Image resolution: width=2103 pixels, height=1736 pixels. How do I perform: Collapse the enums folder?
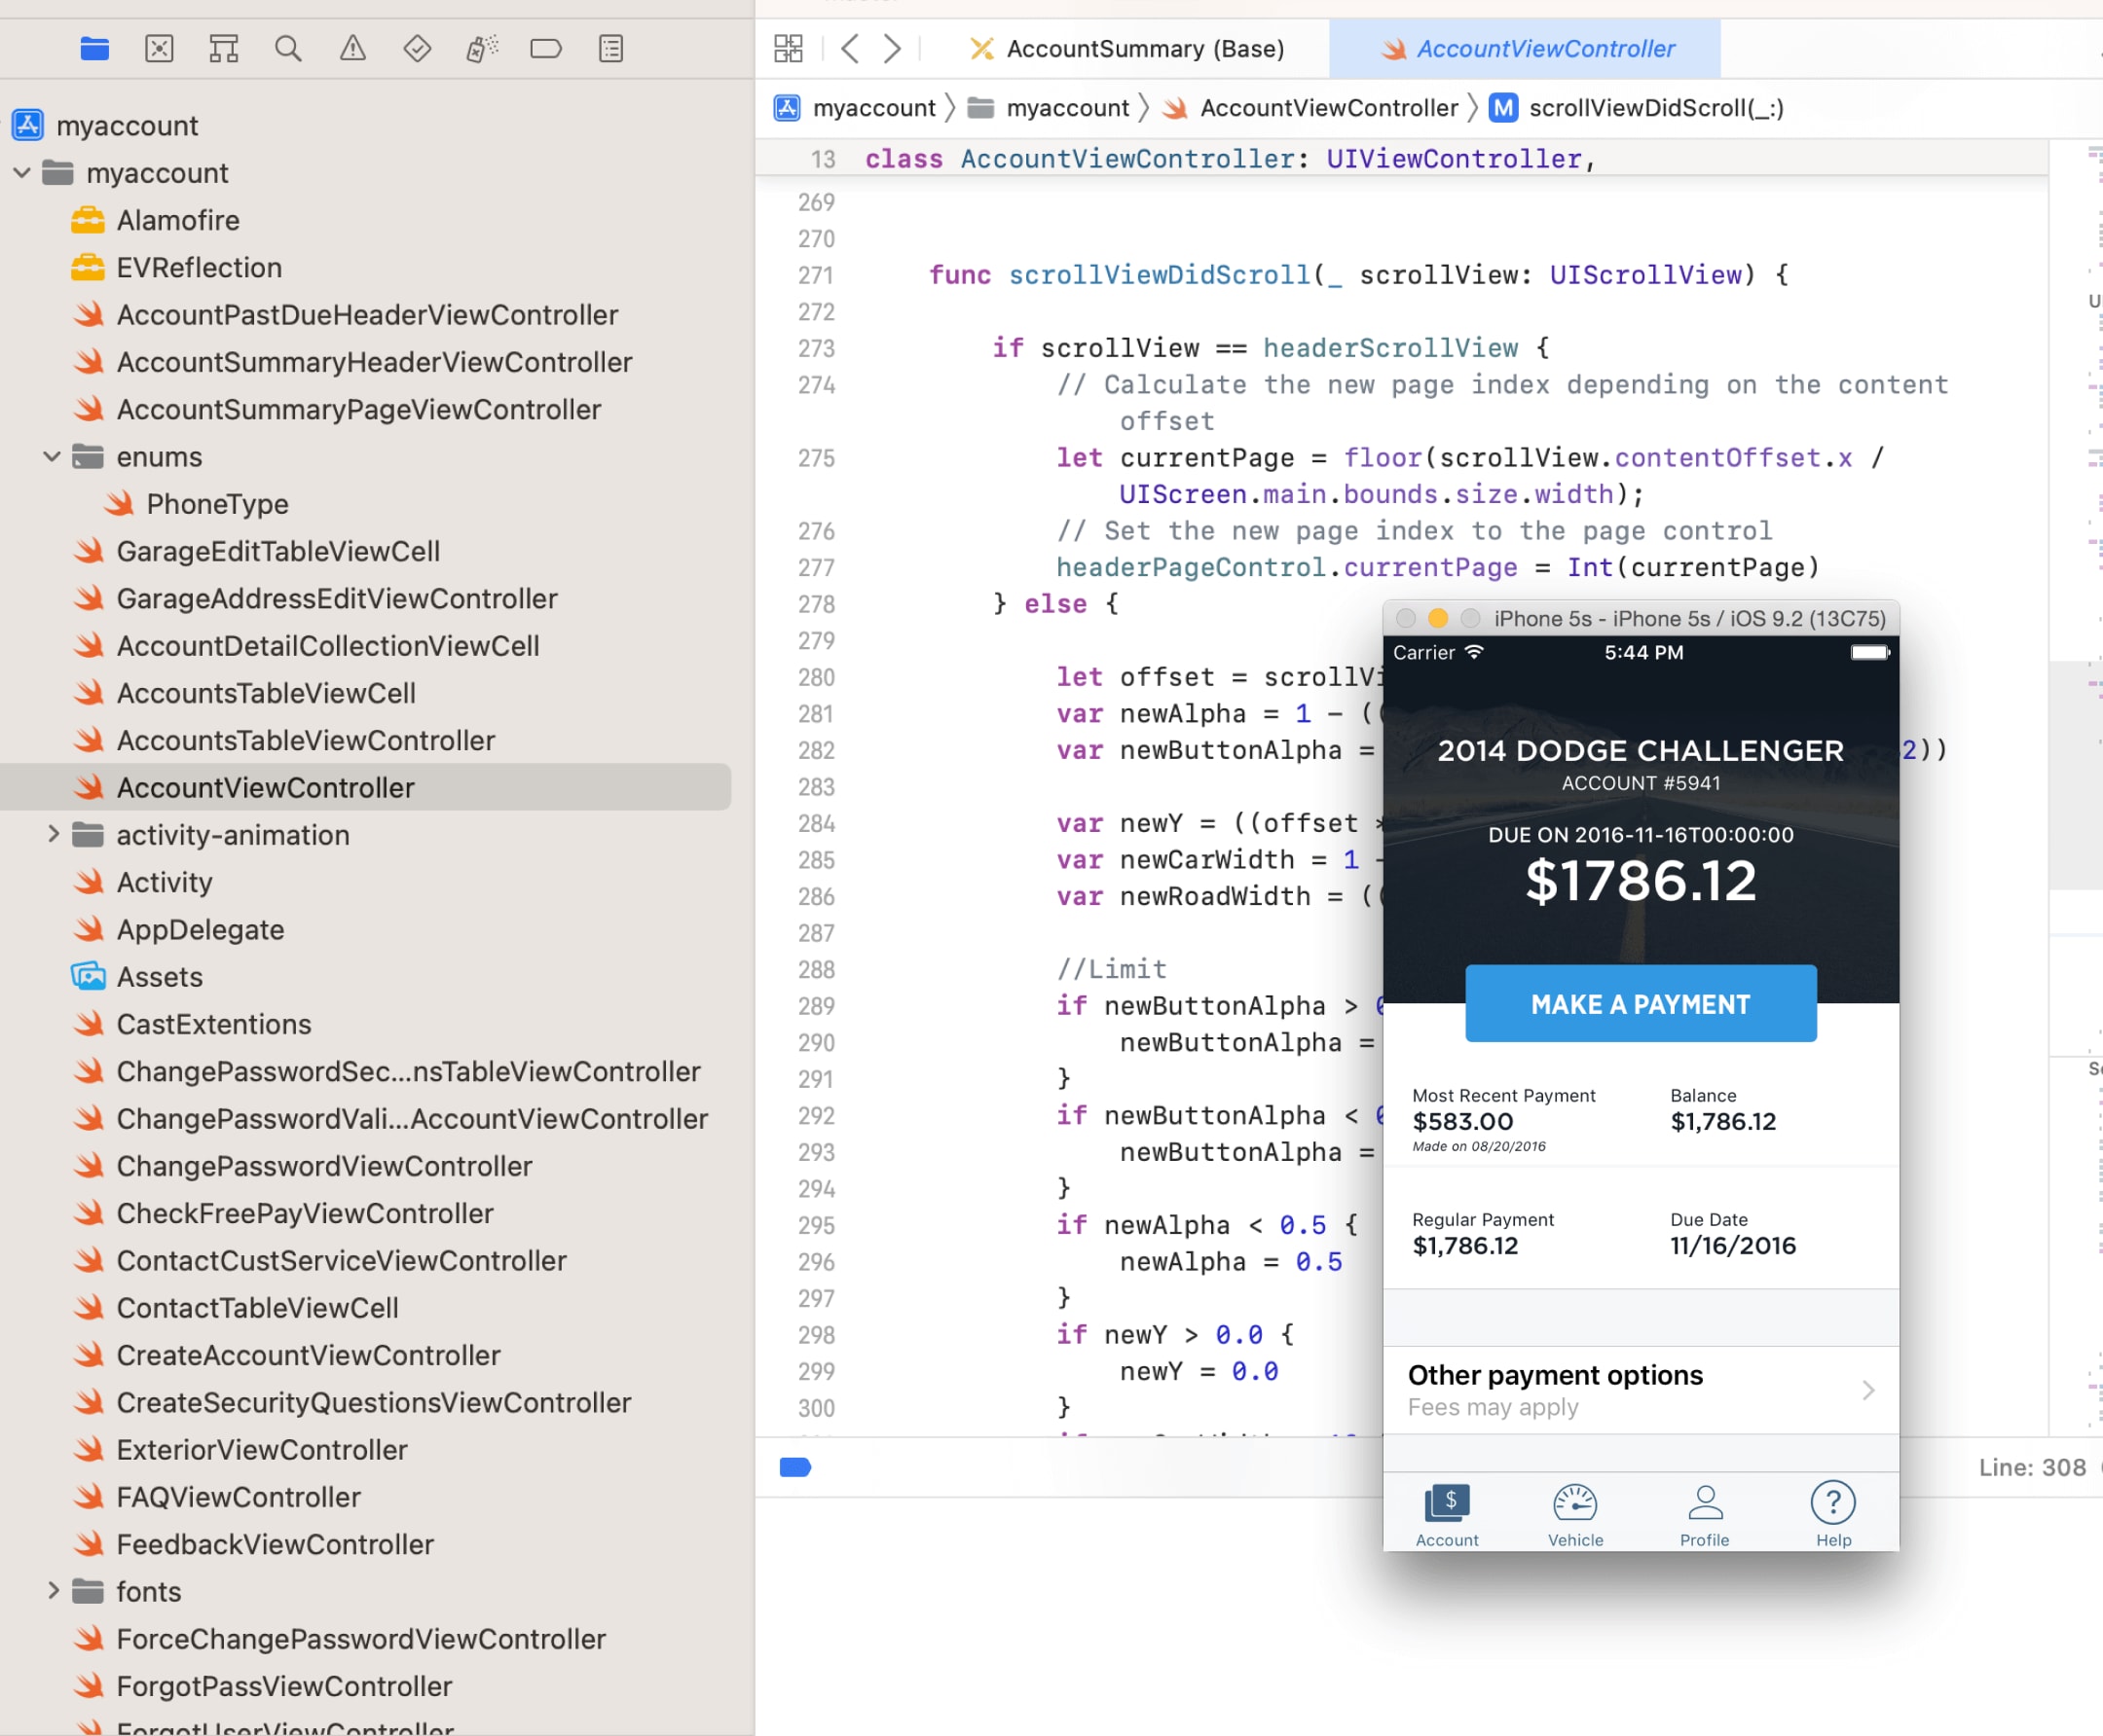(52, 456)
